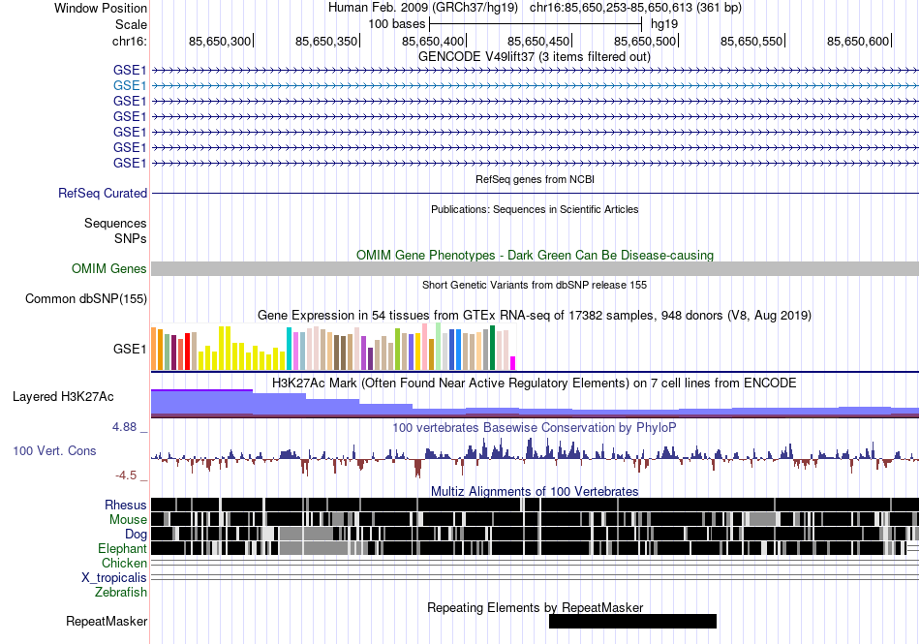This screenshot has width=920, height=644.
Task: Click the Dog species label
Action: coord(137,534)
